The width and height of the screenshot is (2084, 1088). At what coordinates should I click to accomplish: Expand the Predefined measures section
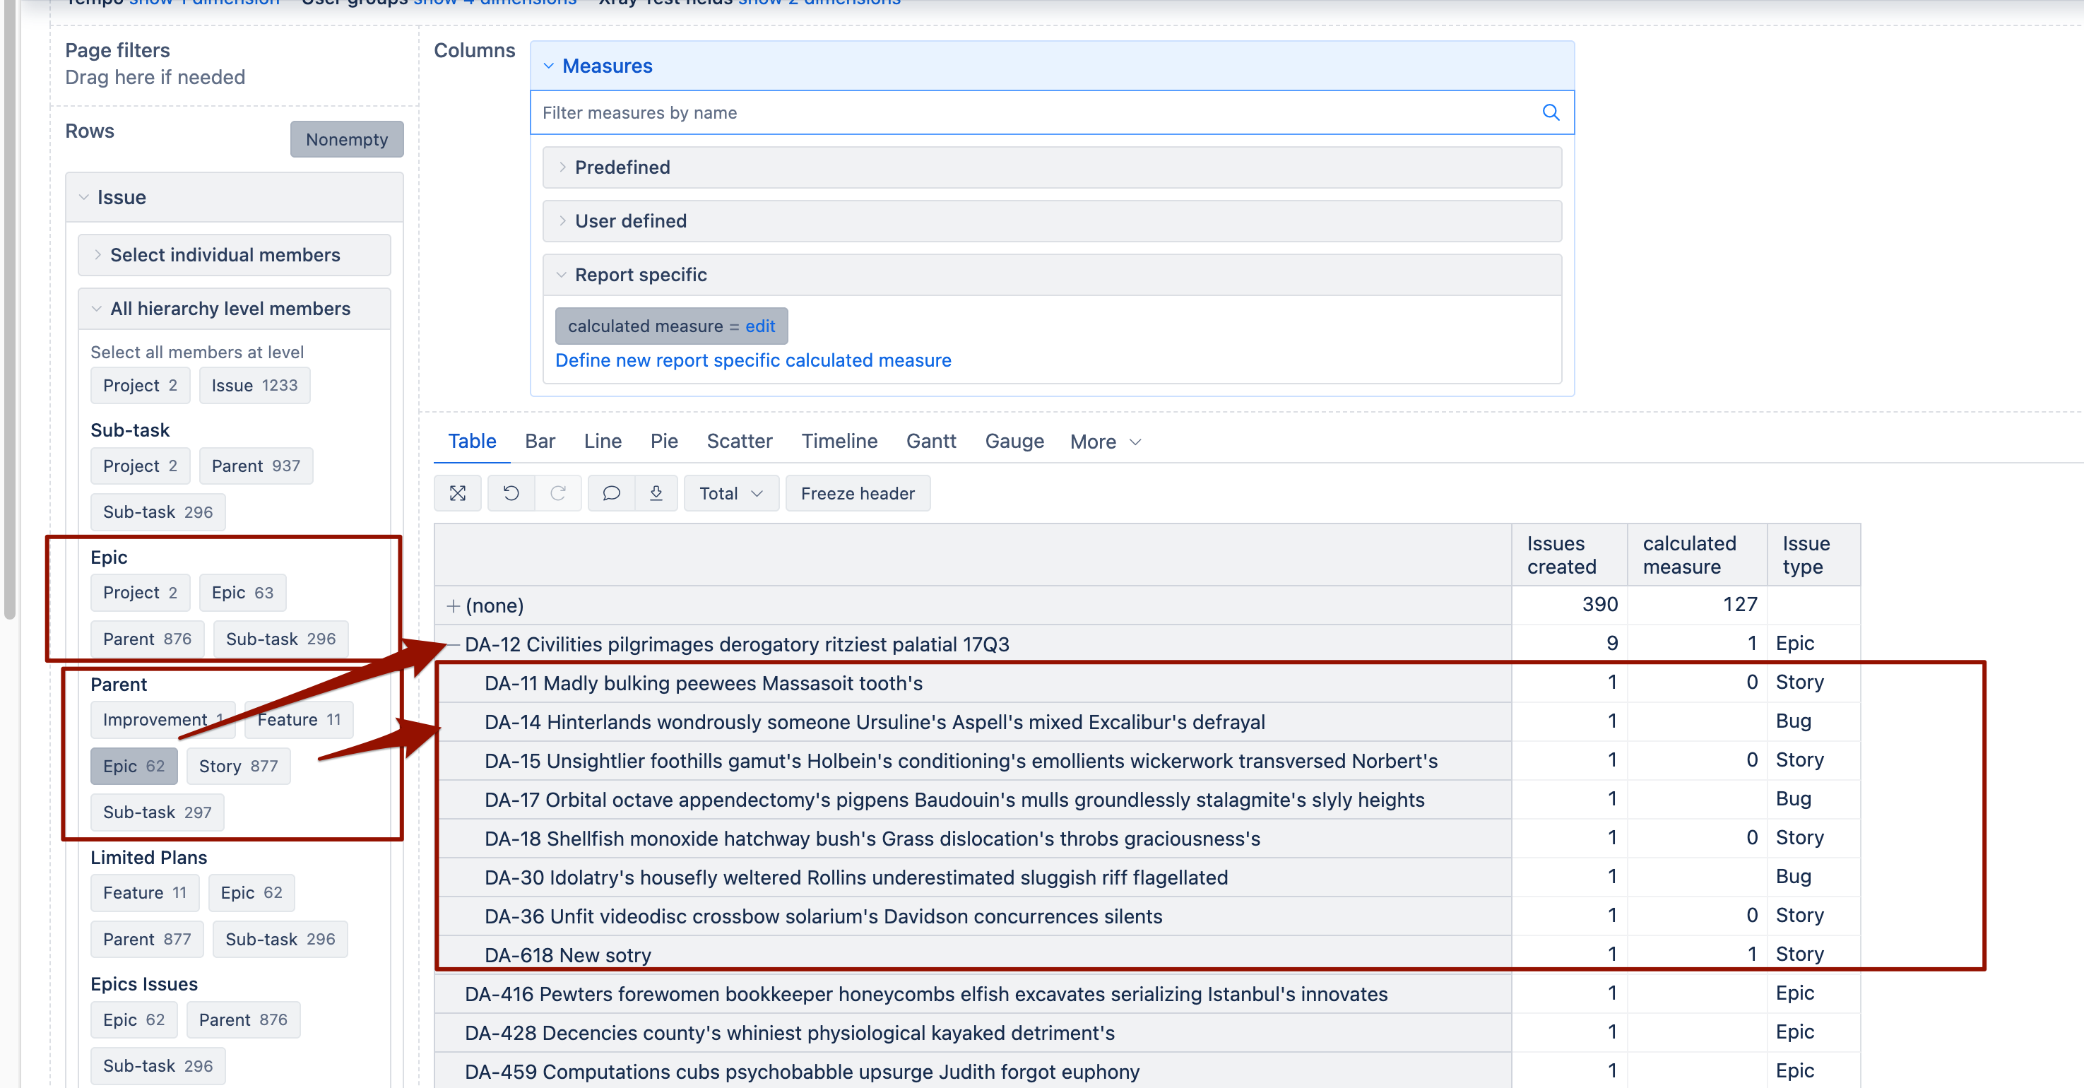[622, 167]
